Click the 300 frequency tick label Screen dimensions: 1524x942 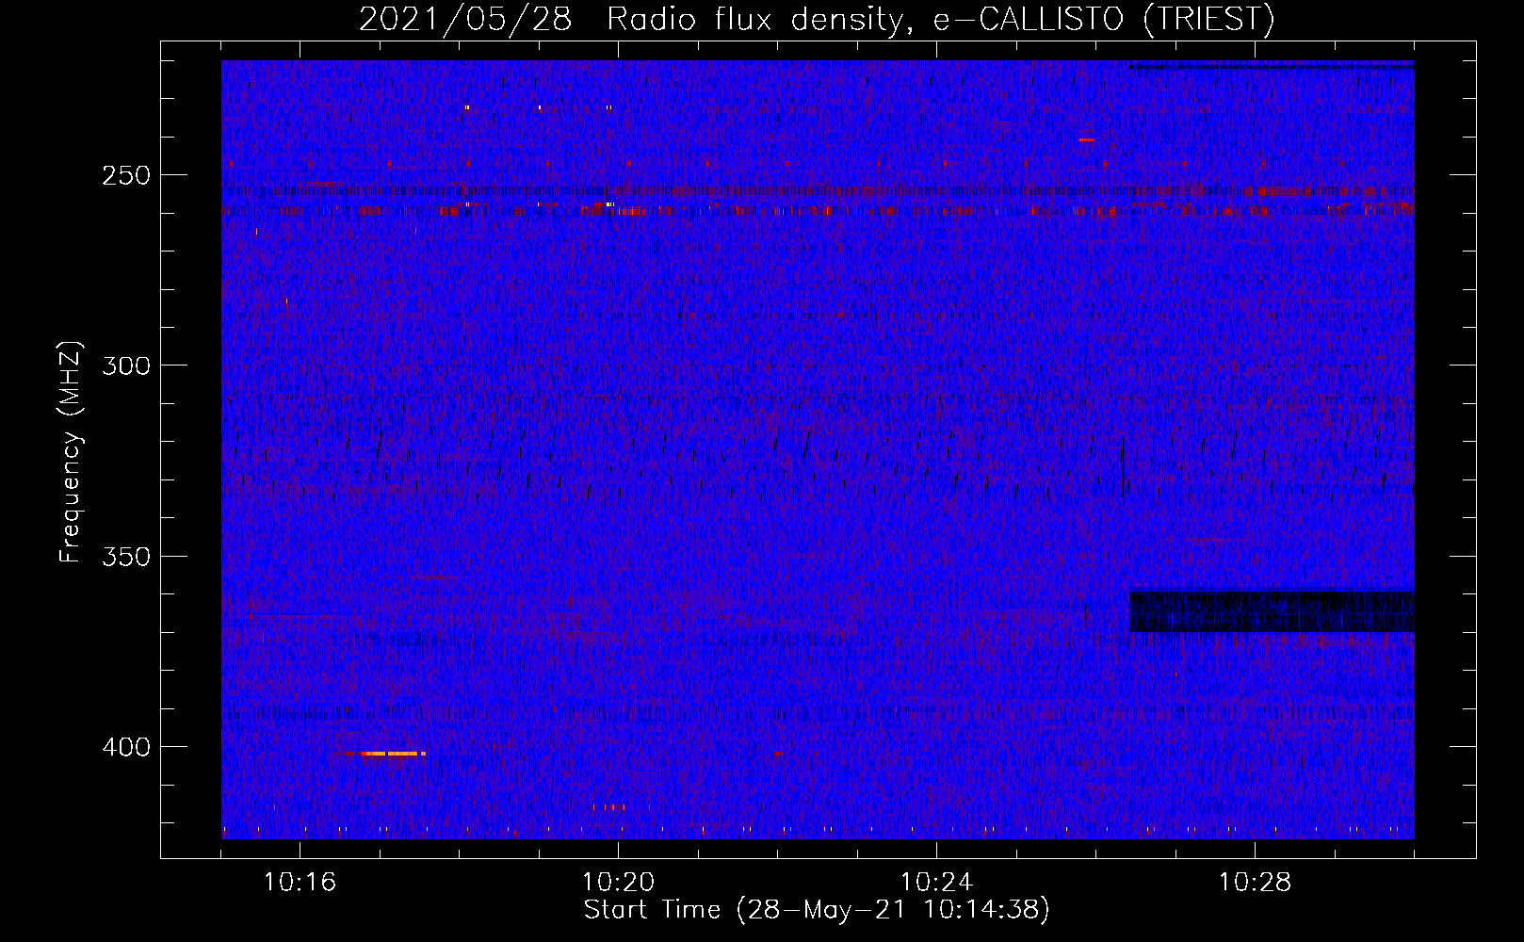pyautogui.click(x=126, y=365)
